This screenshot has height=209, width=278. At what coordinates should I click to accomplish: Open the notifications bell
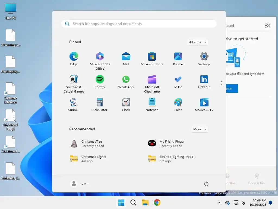pyautogui.click(x=271, y=202)
